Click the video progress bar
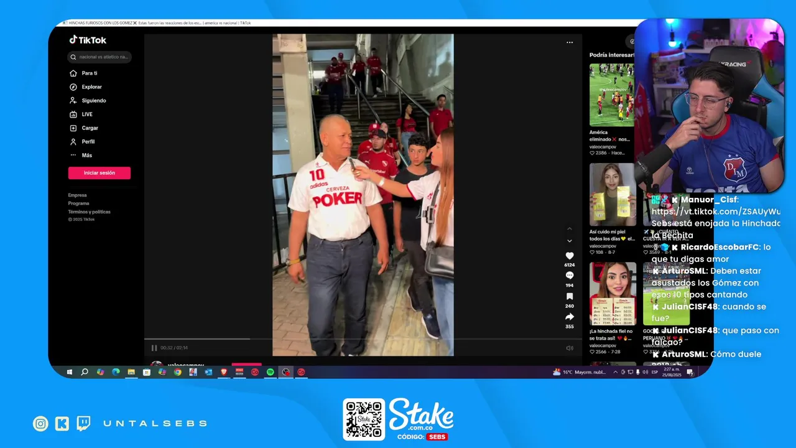This screenshot has width=796, height=448. [363, 339]
